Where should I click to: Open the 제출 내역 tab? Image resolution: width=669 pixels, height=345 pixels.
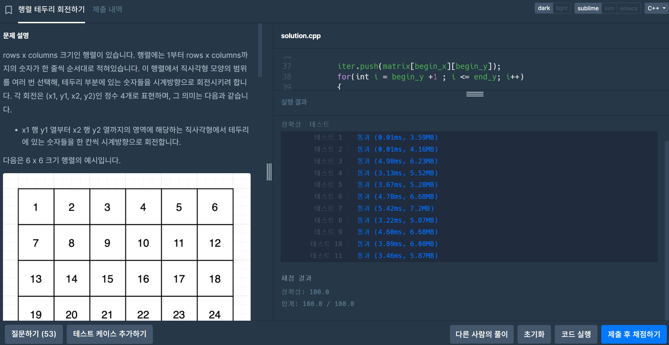[107, 9]
